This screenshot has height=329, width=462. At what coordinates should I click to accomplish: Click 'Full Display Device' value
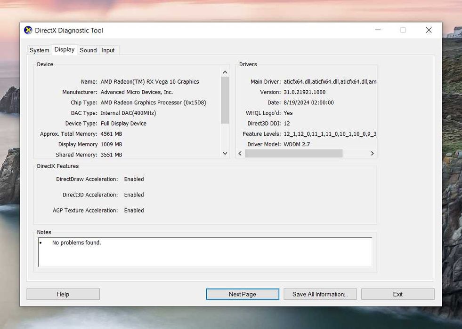pos(123,124)
